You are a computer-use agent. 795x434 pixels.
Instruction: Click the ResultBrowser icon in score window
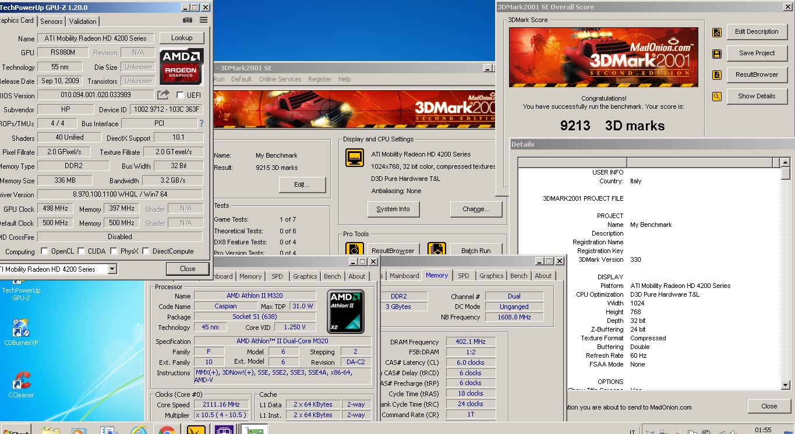pos(717,75)
